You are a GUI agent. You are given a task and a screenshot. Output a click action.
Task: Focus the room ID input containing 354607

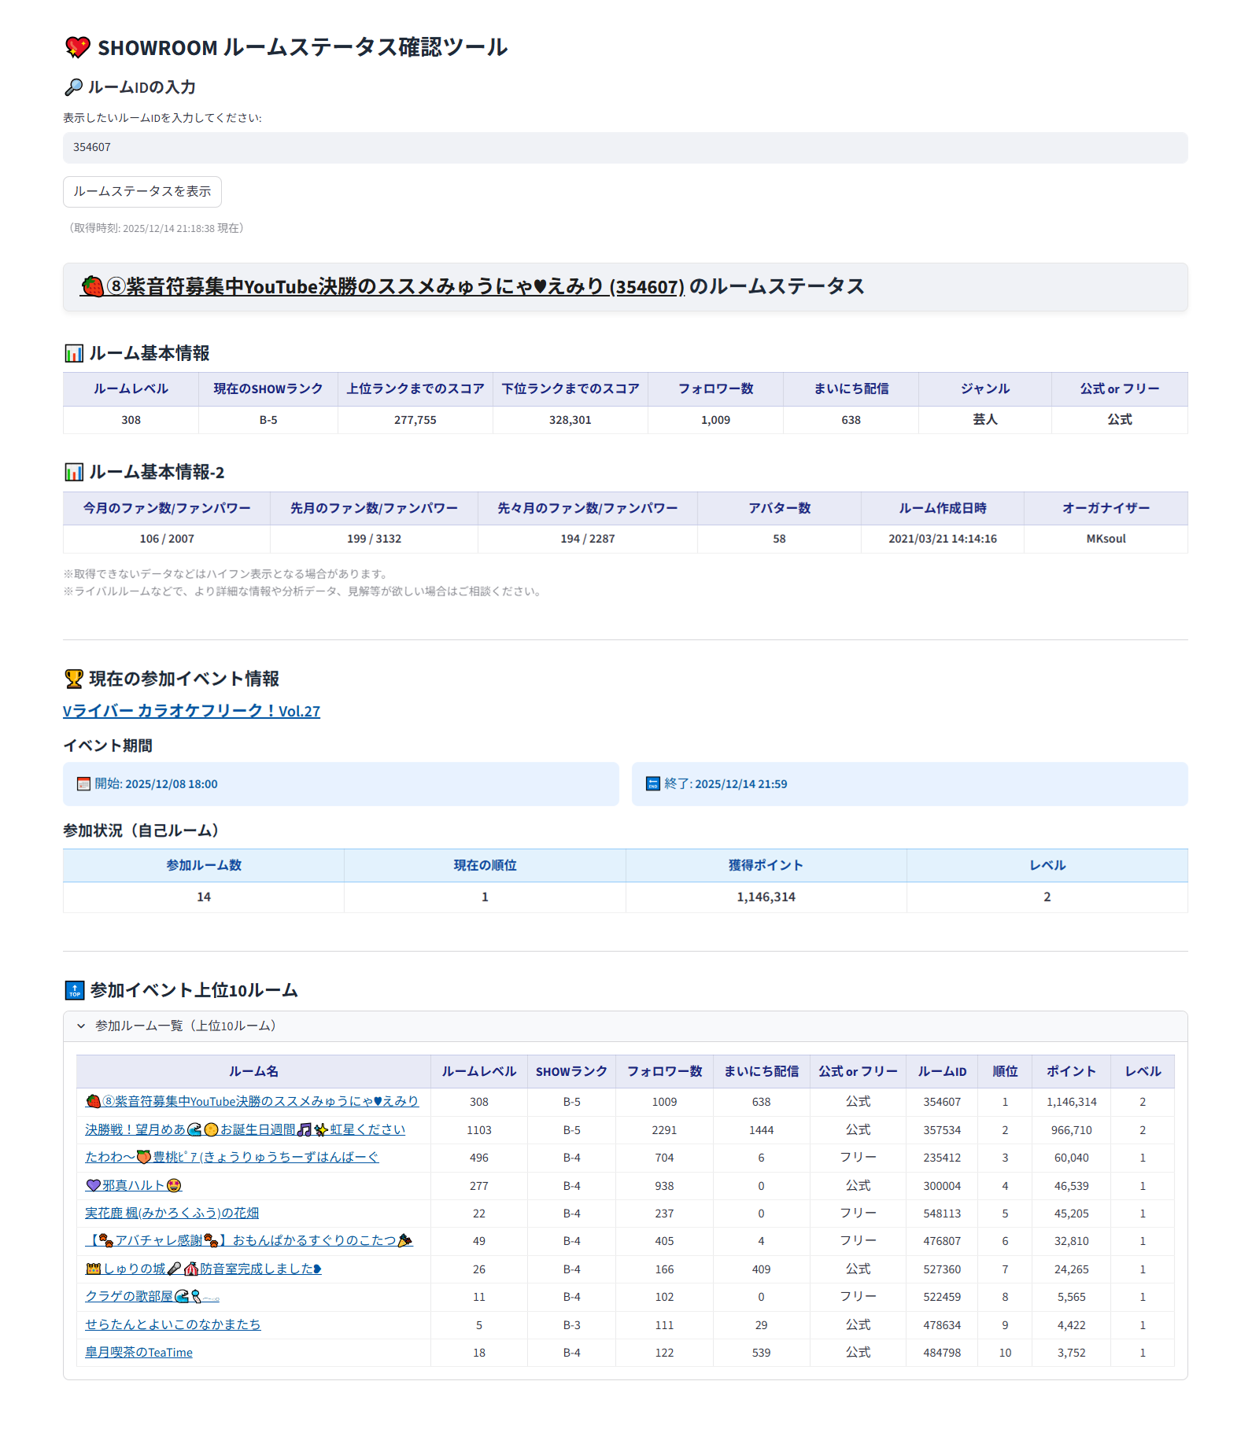(625, 148)
